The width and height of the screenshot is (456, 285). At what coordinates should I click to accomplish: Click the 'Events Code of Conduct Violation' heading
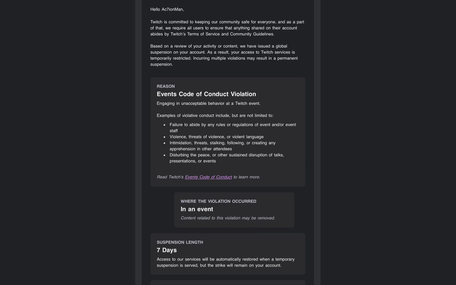[206, 94]
